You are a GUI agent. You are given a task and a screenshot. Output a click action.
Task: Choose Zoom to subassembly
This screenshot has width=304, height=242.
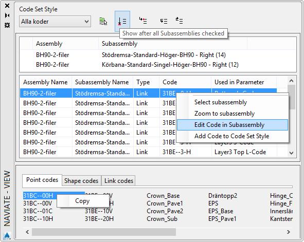(233, 114)
